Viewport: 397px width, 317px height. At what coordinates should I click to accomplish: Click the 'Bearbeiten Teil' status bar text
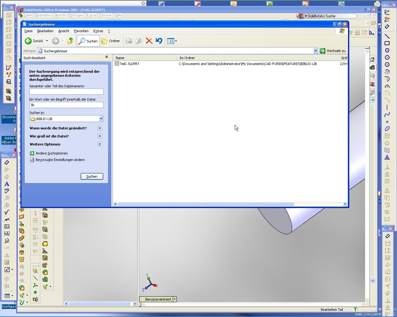[x=332, y=310]
